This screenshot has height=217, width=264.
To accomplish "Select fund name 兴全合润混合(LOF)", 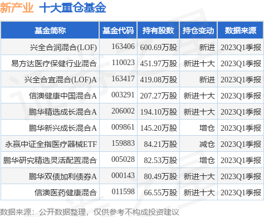I will (63, 47).
